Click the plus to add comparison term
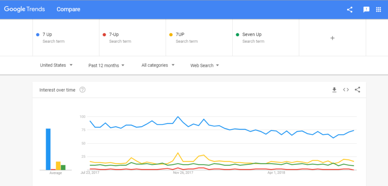This screenshot has height=186, width=388. [332, 38]
